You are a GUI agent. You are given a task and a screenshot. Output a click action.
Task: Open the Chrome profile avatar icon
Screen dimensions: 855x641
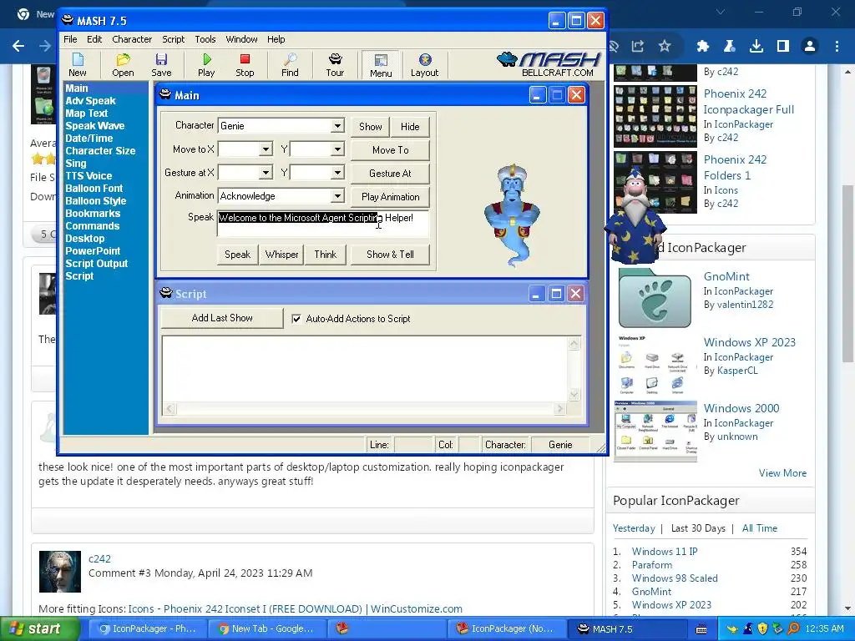coord(810,46)
